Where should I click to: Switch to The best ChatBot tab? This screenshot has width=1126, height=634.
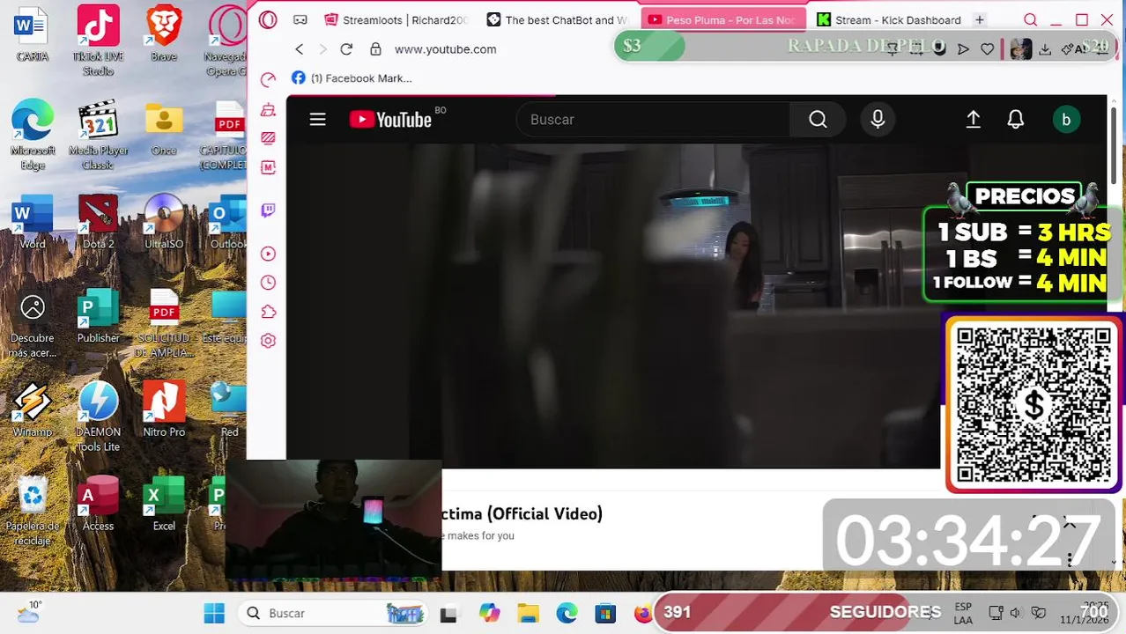558,19
